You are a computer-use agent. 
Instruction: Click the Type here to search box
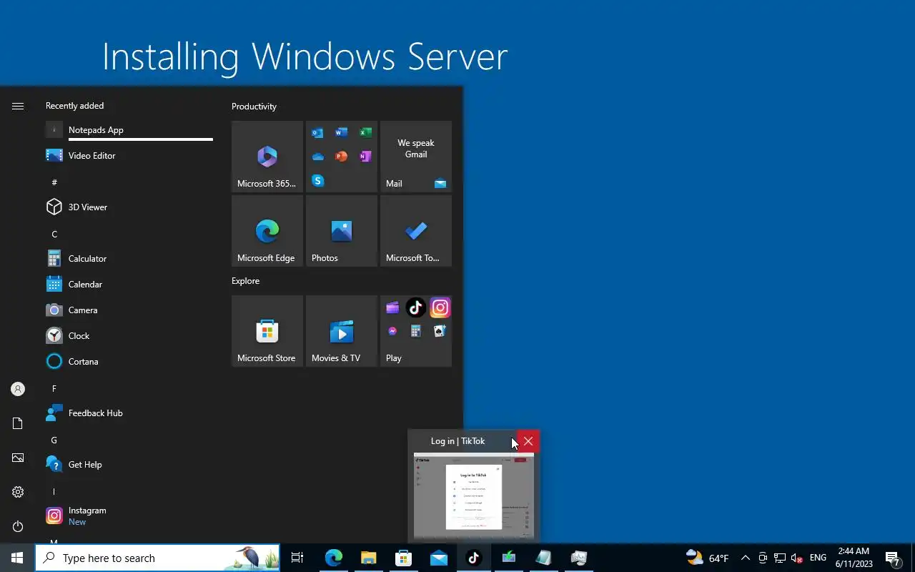(x=157, y=558)
